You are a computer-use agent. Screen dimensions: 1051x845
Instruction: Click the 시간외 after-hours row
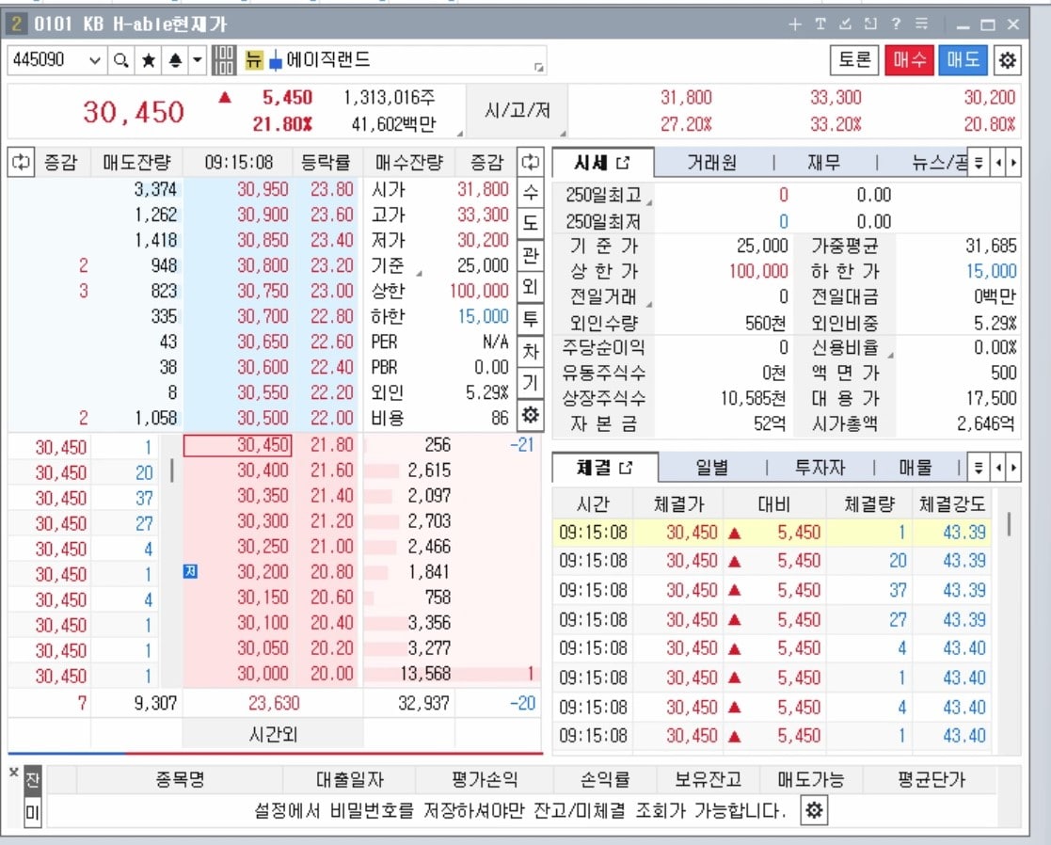(x=273, y=734)
